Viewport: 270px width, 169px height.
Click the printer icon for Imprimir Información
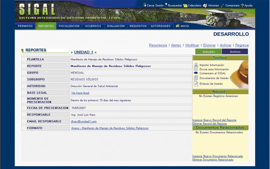(196, 65)
